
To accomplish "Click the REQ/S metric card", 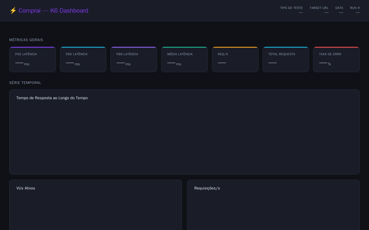I will coord(235,59).
